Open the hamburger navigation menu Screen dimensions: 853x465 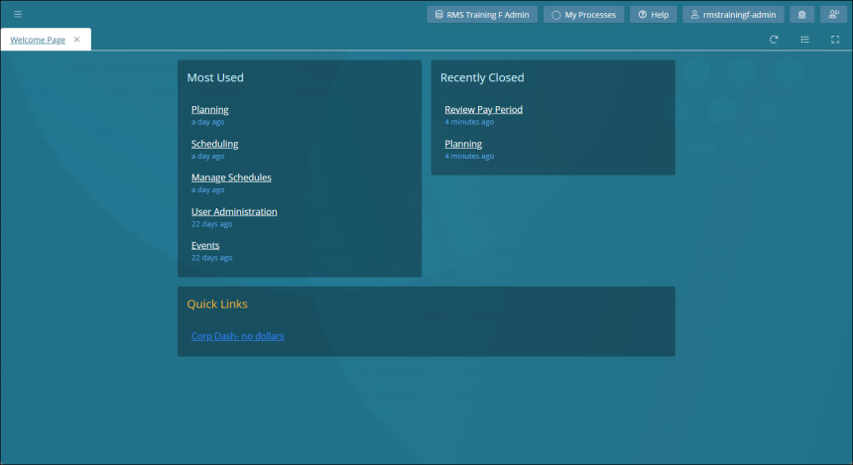(x=18, y=14)
